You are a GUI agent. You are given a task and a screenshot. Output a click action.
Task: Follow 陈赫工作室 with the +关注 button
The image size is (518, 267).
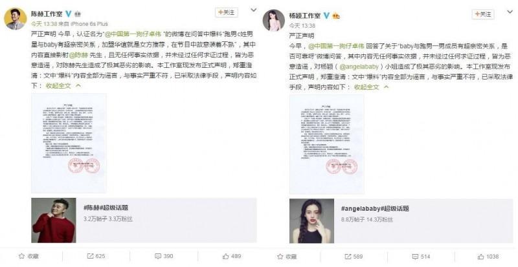(x=227, y=12)
